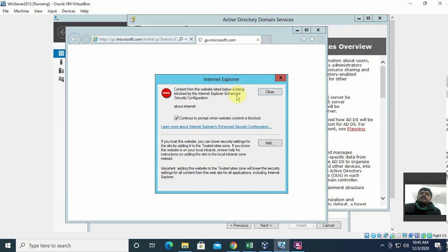Select File and Storage Services sidebar icon

tap(61, 79)
